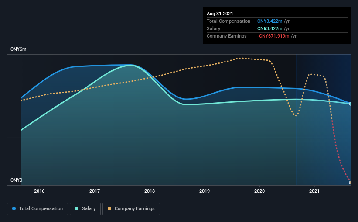This screenshot has height=222, width=358.
Task: Click the 2020 x-axis label
Action: (x=259, y=191)
